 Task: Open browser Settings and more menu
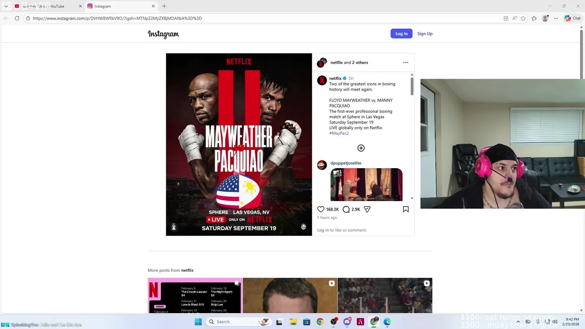[556, 18]
